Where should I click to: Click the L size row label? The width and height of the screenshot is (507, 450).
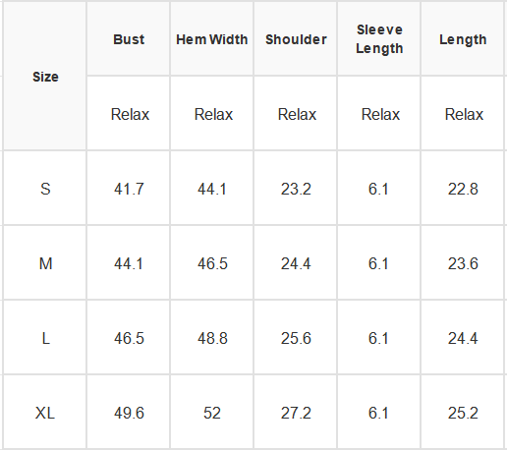pyautogui.click(x=45, y=338)
